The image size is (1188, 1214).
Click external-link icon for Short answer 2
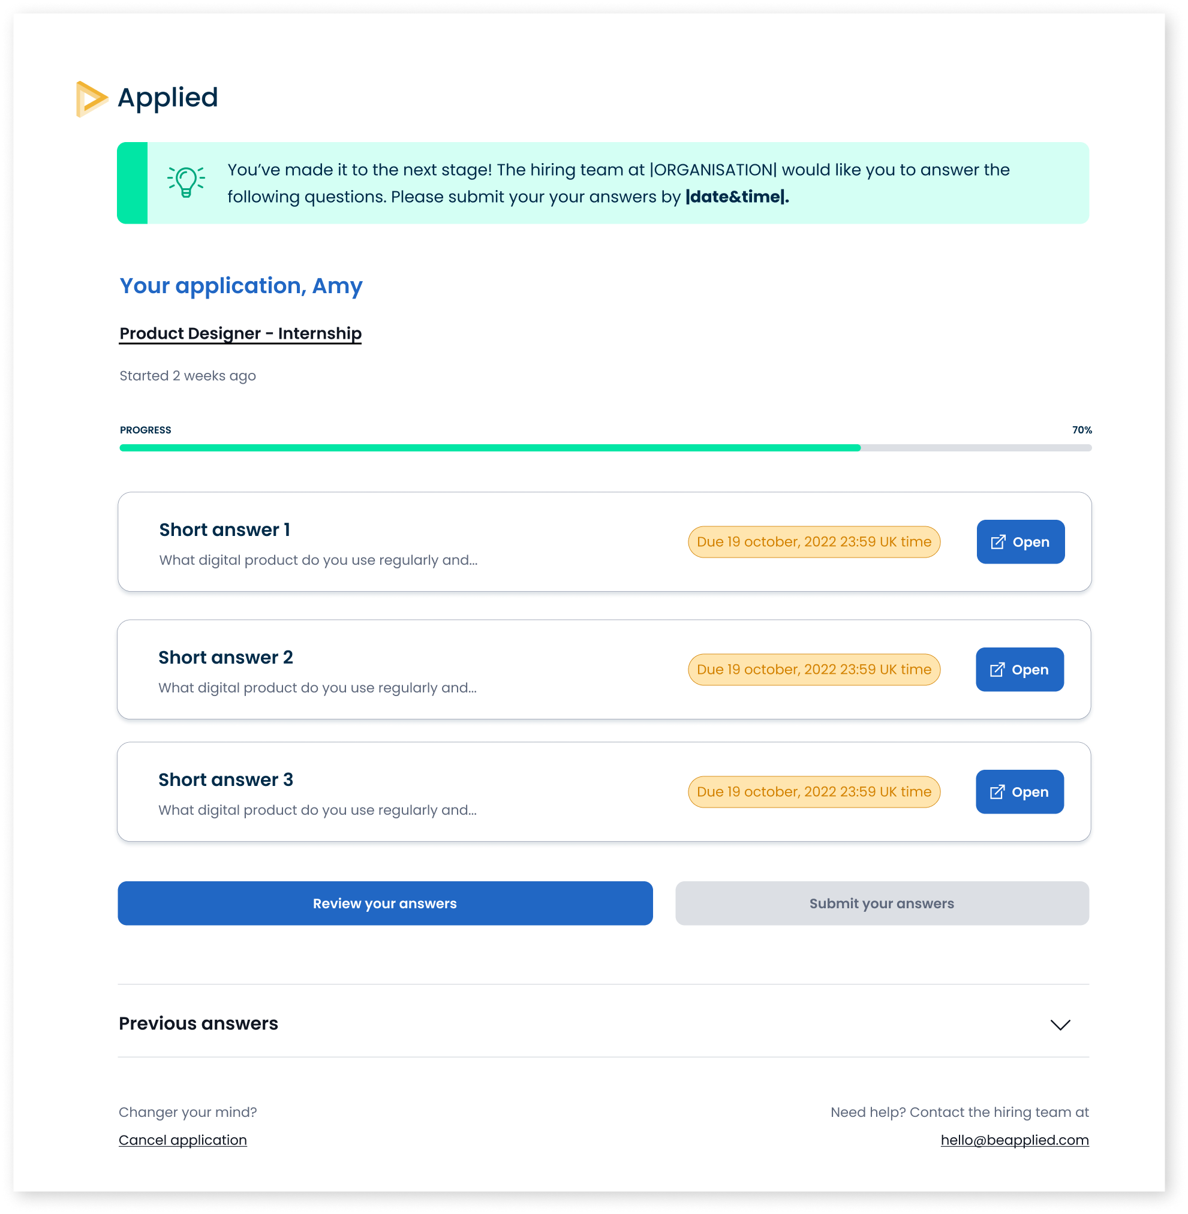(997, 670)
